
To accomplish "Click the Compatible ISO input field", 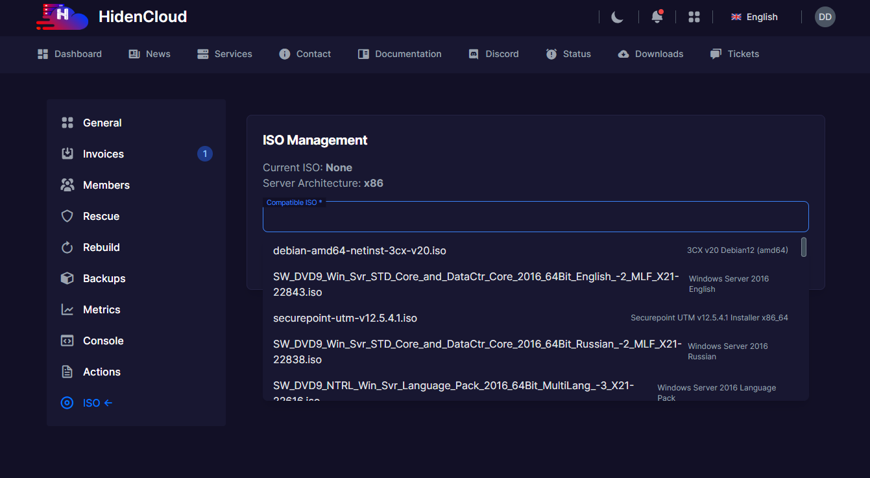I will (535, 219).
